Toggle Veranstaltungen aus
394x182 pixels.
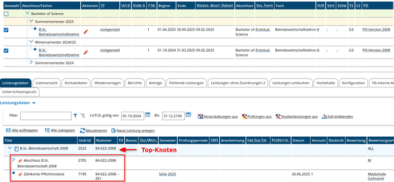(x=218, y=117)
